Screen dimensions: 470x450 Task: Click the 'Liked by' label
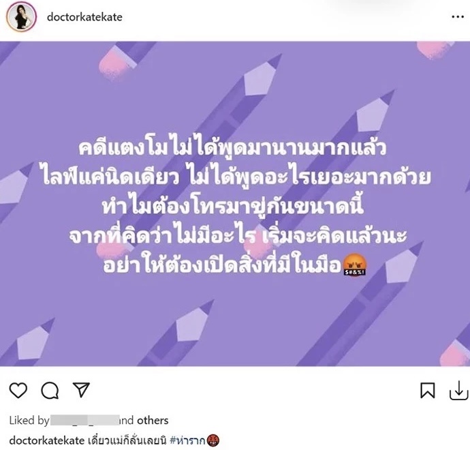[29, 421]
